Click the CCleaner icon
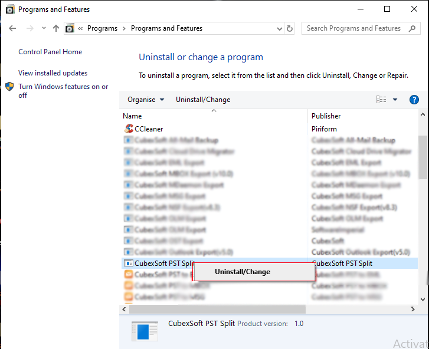Viewport: 429px width, 349px height. tap(129, 129)
